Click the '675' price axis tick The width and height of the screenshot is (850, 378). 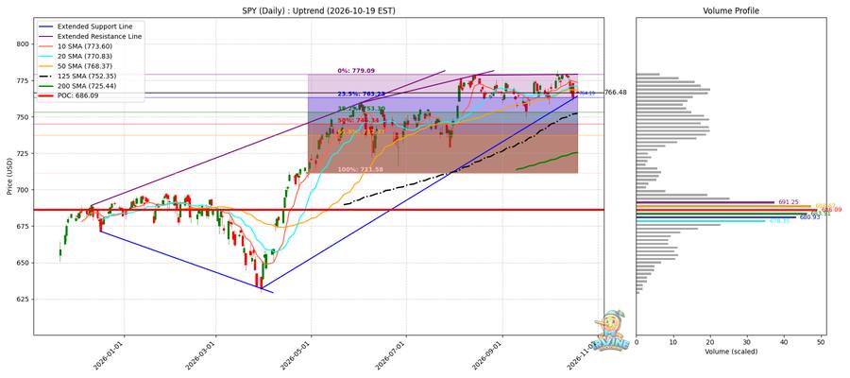(25, 226)
